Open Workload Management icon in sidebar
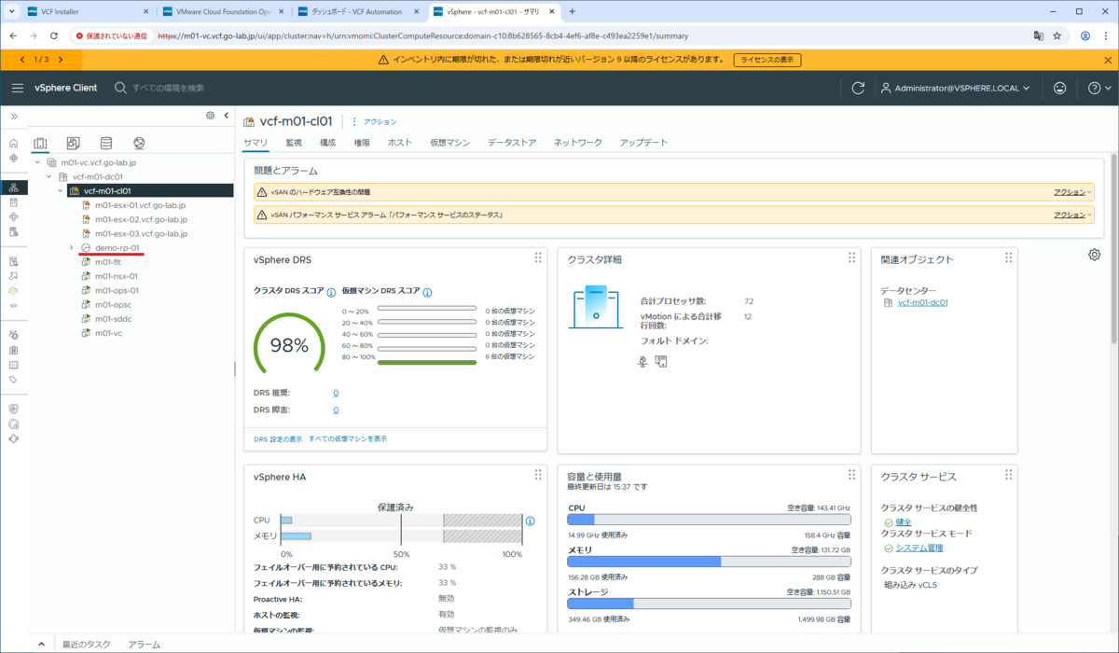Viewport: 1119px width, 653px height. pyautogui.click(x=14, y=217)
